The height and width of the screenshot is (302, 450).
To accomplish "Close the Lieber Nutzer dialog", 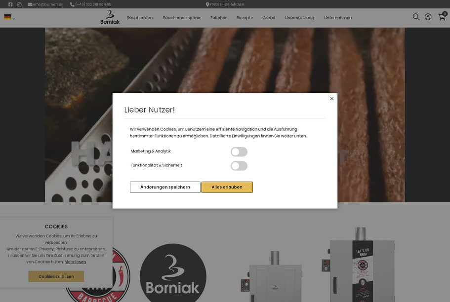I will [x=332, y=99].
